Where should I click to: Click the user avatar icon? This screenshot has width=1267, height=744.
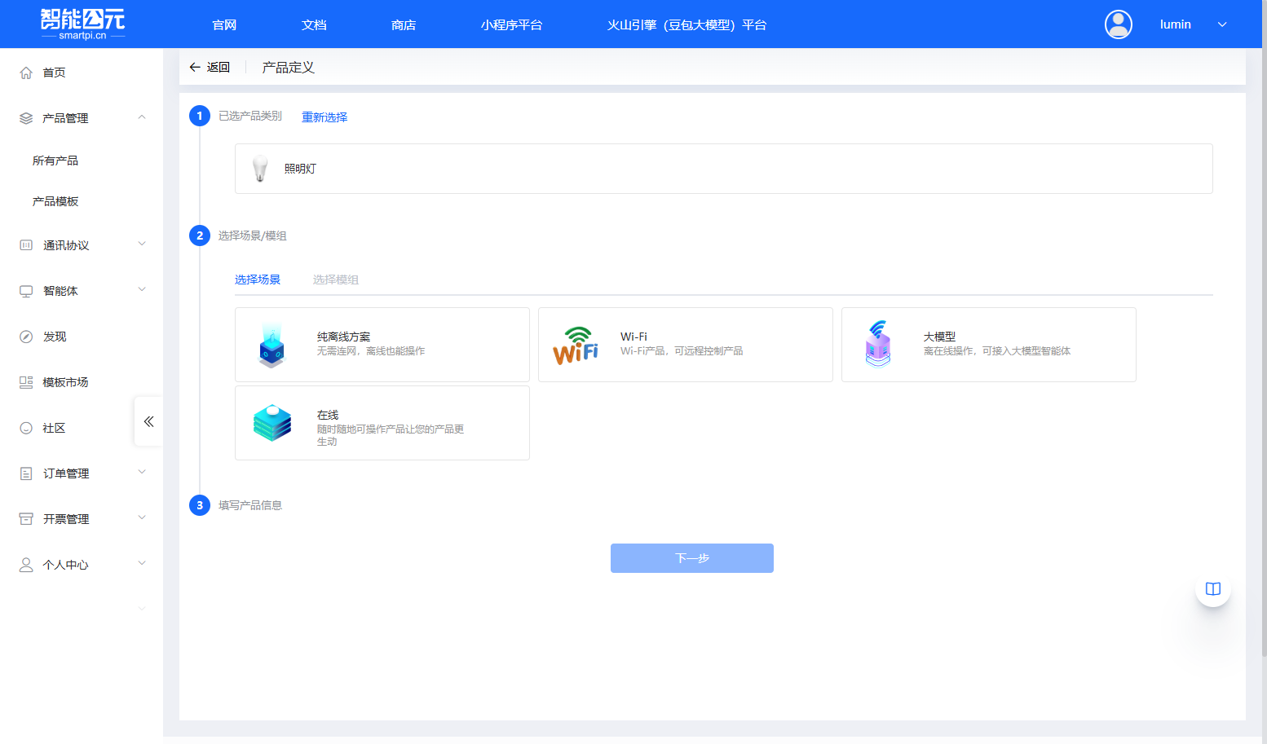click(1118, 24)
